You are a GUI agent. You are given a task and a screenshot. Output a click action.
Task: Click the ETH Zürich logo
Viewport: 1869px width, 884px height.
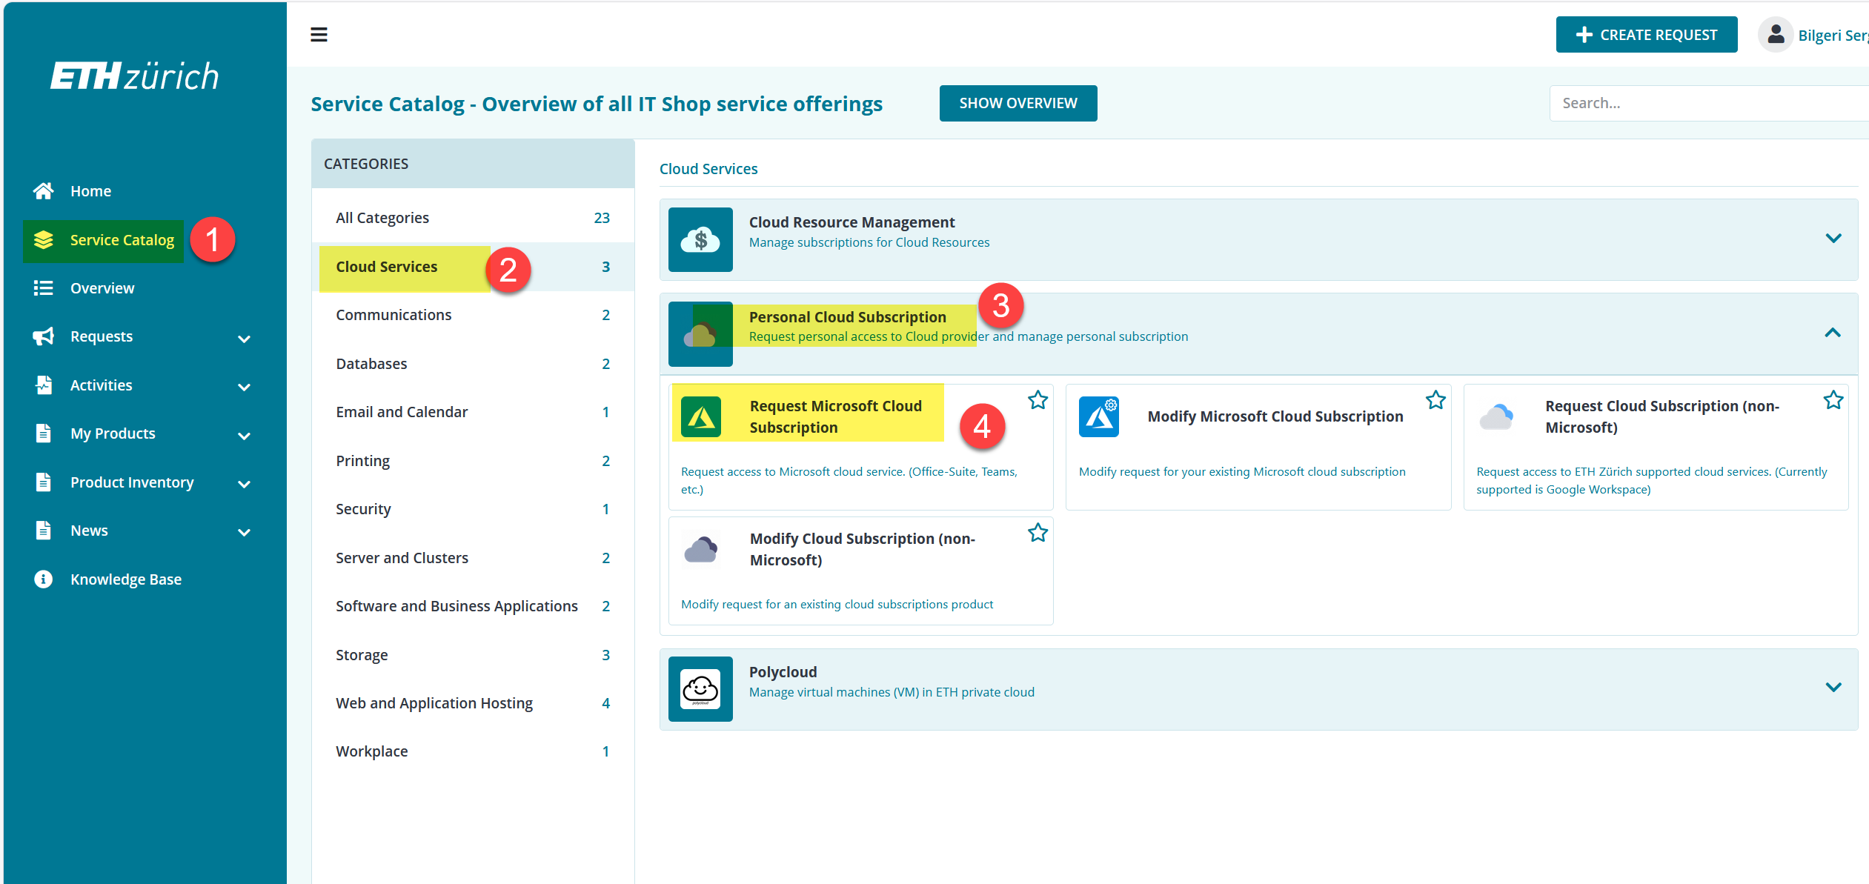[x=134, y=76]
